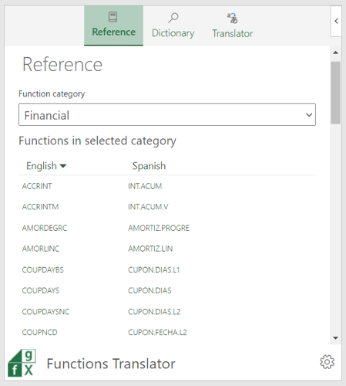346x386 pixels.
Task: Switch to the Translator tab
Action: point(232,25)
